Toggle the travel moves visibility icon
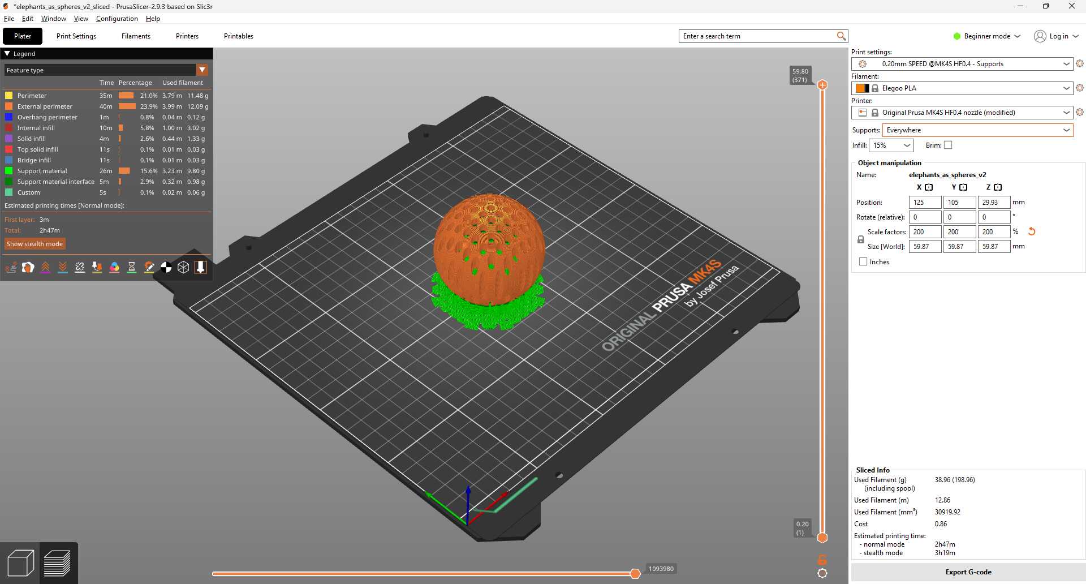This screenshot has width=1086, height=584. point(11,268)
